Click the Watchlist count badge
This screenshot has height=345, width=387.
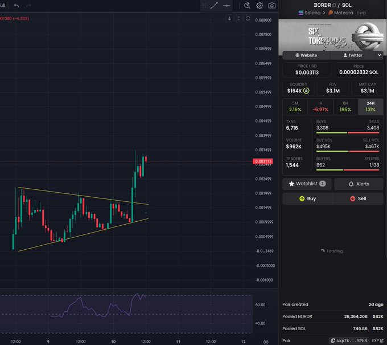(322, 184)
